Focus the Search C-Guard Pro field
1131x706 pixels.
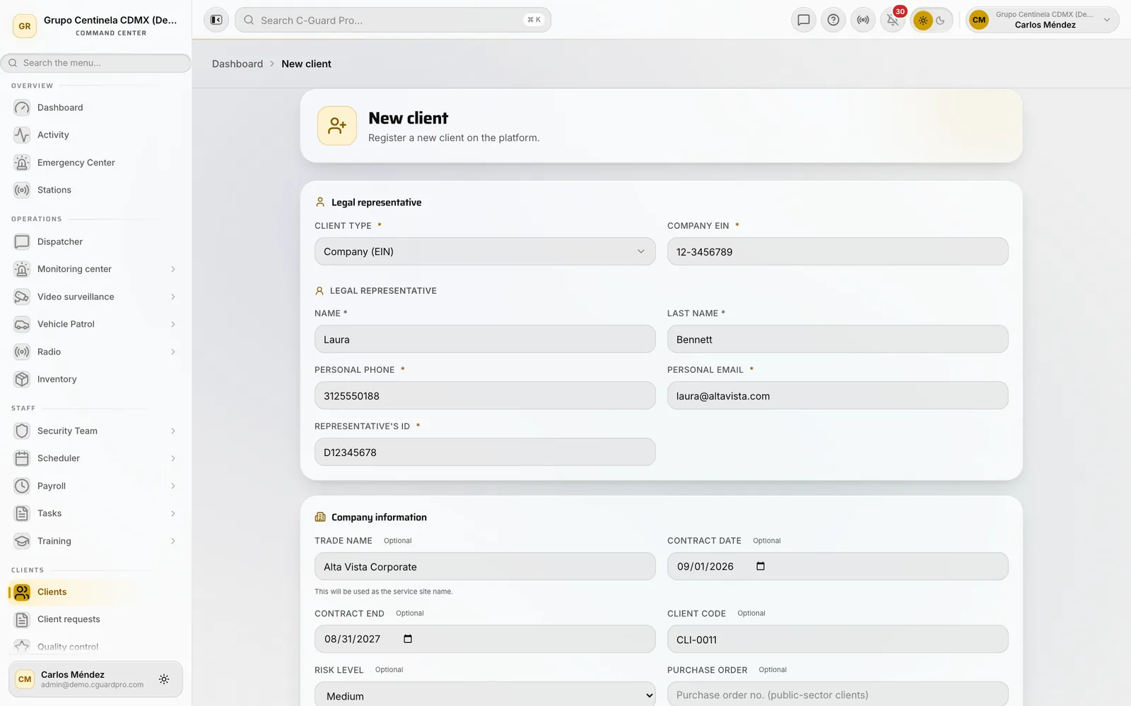[393, 20]
